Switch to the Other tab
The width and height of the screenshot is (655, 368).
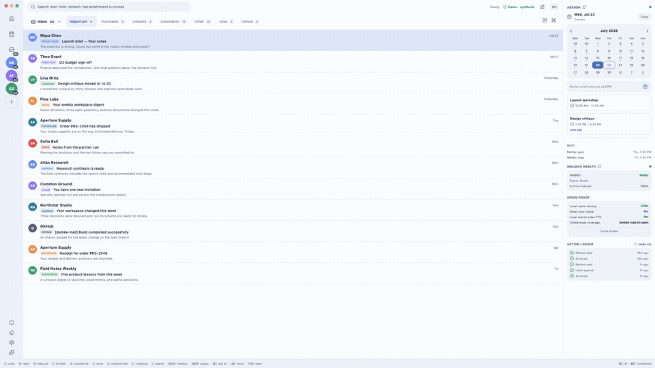[x=202, y=22]
